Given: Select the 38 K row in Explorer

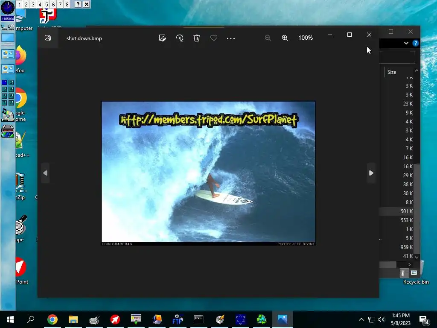Looking at the screenshot, I should [x=397, y=184].
